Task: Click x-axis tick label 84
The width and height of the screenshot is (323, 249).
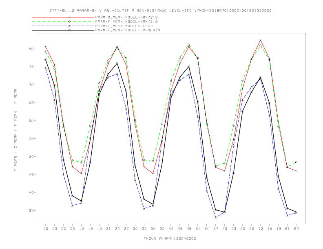Action: (296, 229)
